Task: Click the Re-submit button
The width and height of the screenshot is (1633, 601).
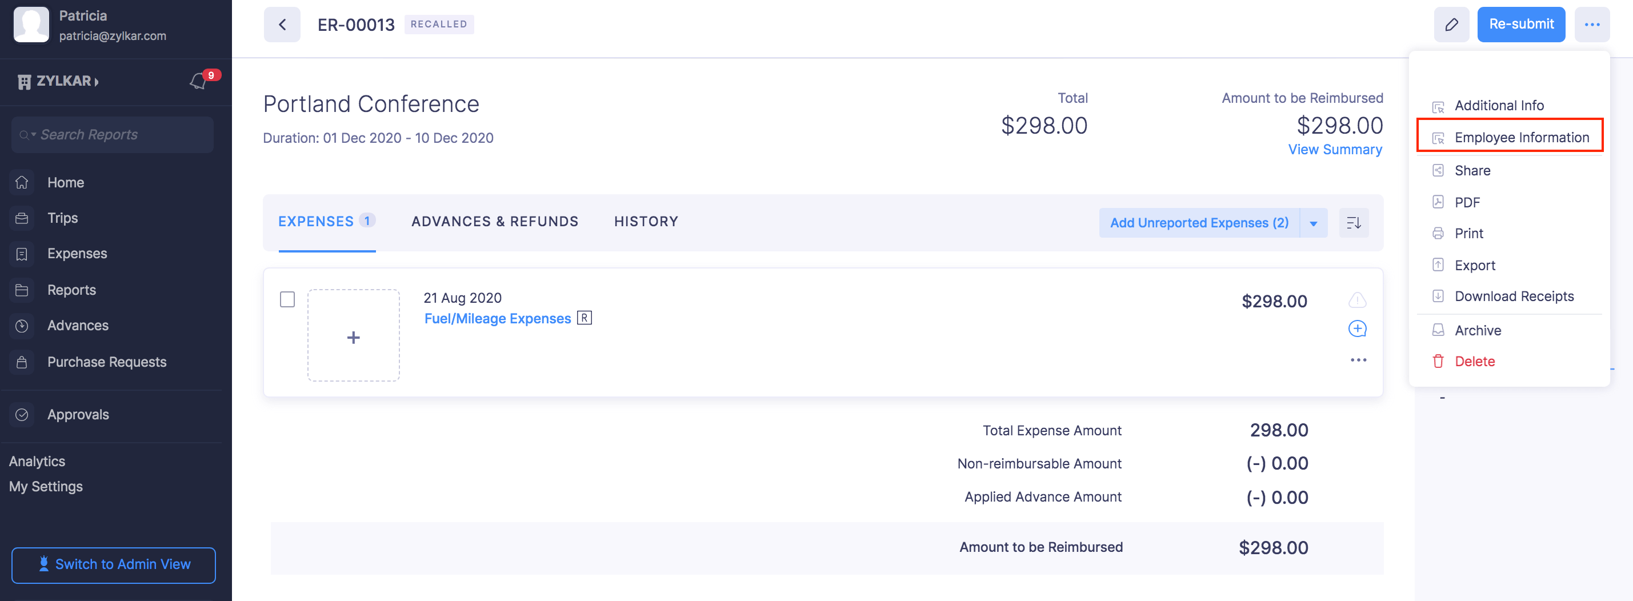Action: (x=1521, y=25)
